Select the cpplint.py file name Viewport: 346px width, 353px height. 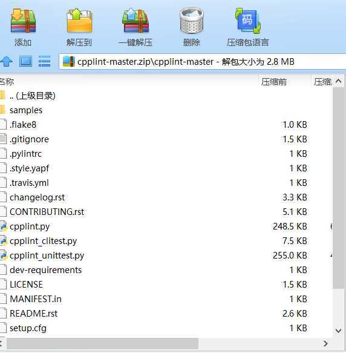click(30, 226)
